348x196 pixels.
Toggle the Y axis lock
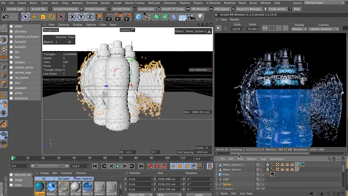(81, 17)
